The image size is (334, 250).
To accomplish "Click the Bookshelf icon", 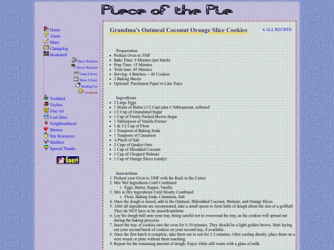I will [46, 54].
